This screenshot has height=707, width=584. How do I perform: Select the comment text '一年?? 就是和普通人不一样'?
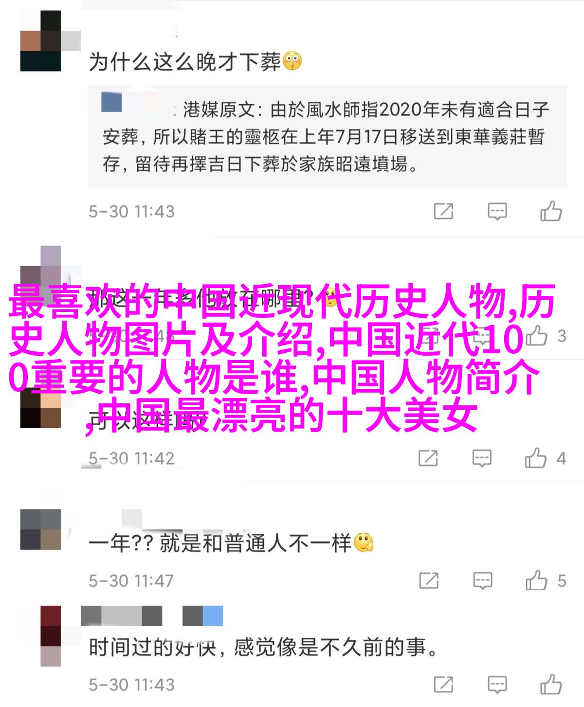tap(219, 543)
